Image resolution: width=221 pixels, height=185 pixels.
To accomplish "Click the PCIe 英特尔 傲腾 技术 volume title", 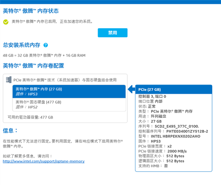I will [65, 80].
